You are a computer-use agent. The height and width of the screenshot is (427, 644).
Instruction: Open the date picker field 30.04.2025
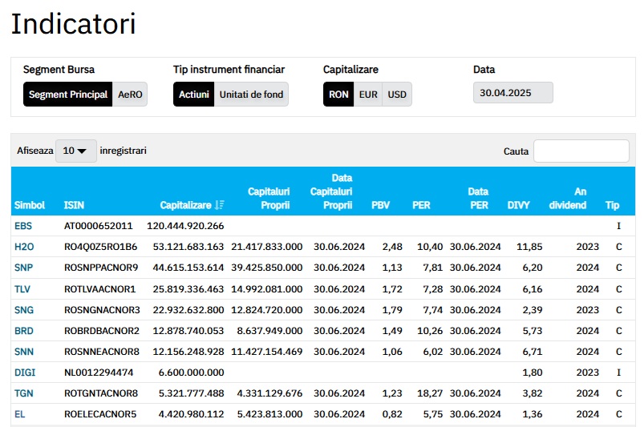point(512,93)
